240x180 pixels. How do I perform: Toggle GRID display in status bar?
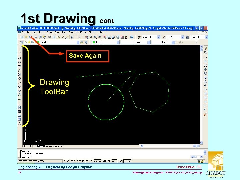click(x=73, y=161)
